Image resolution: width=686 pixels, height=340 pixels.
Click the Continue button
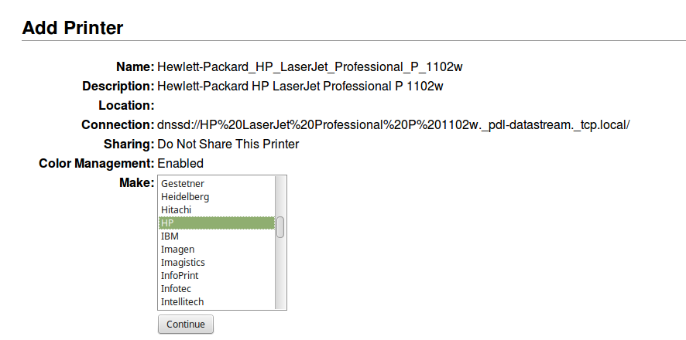[x=186, y=325]
